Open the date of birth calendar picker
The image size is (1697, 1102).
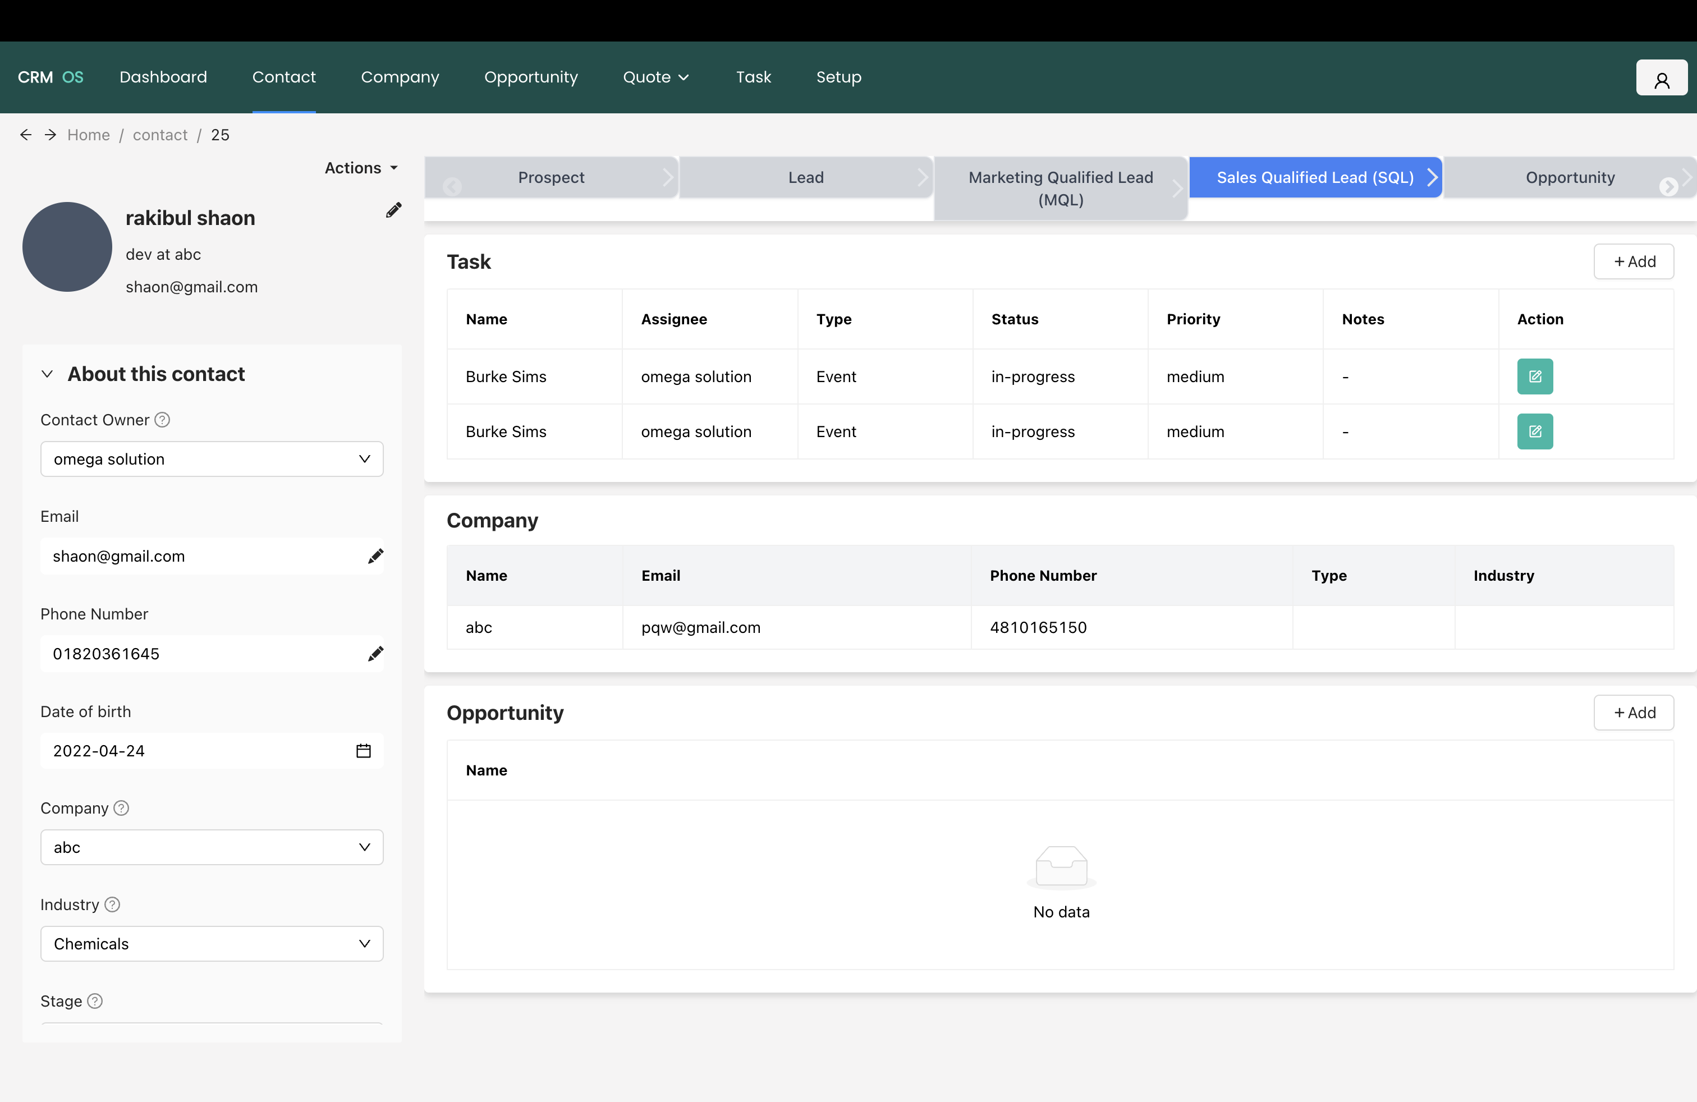[364, 751]
